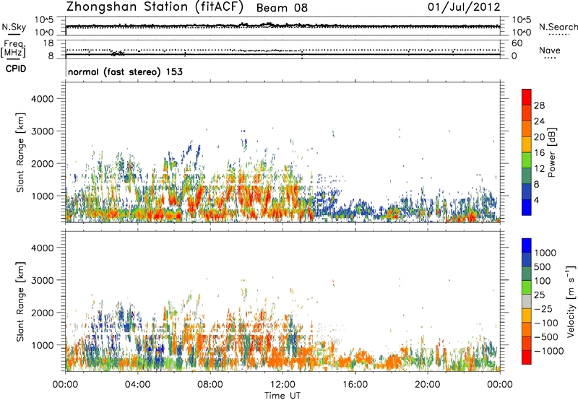Click the date '01/Jul/2012'
This screenshot has height=400, width=578.
coord(464,7)
